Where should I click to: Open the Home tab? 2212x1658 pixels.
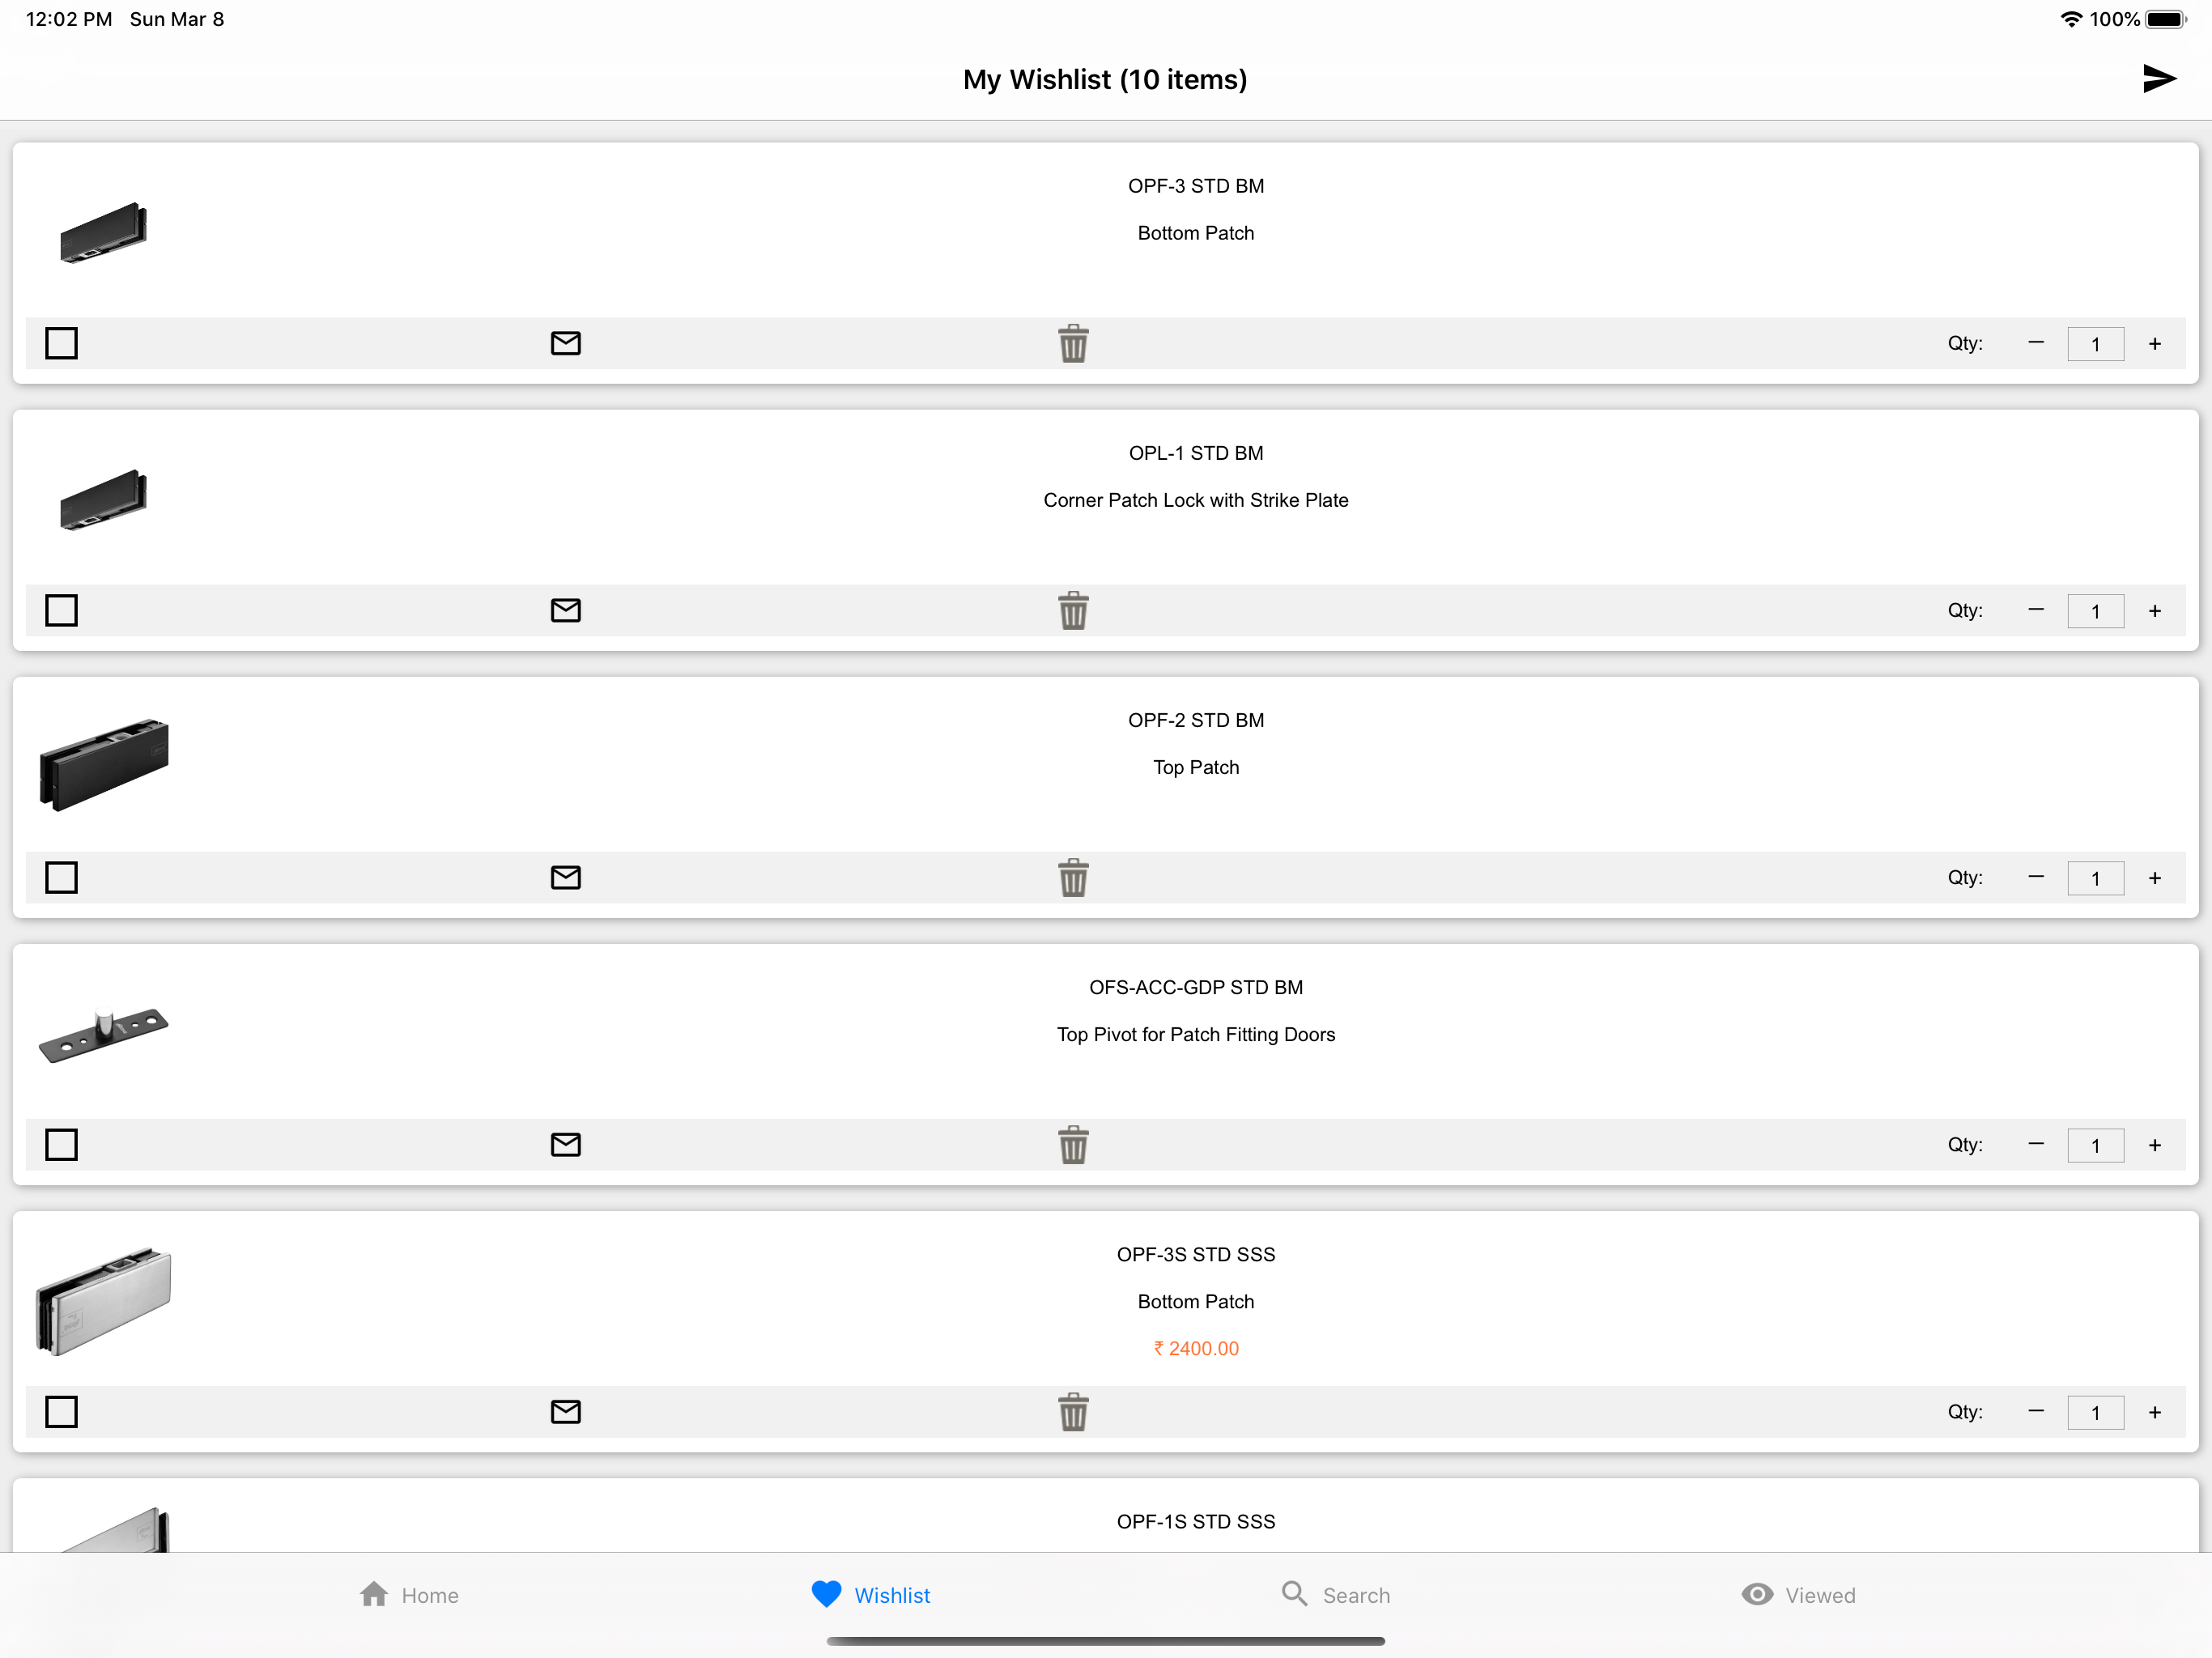click(x=408, y=1595)
